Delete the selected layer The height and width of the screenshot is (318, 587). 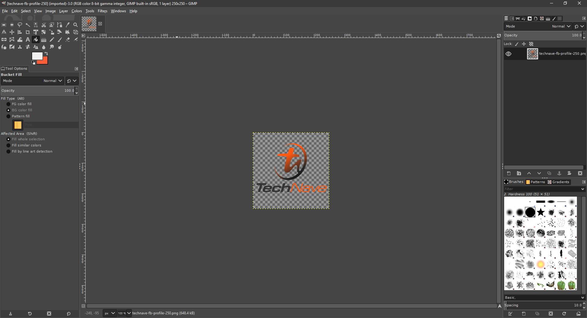coord(580,173)
